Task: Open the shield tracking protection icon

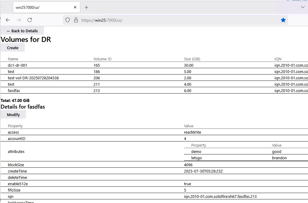Action: point(68,20)
